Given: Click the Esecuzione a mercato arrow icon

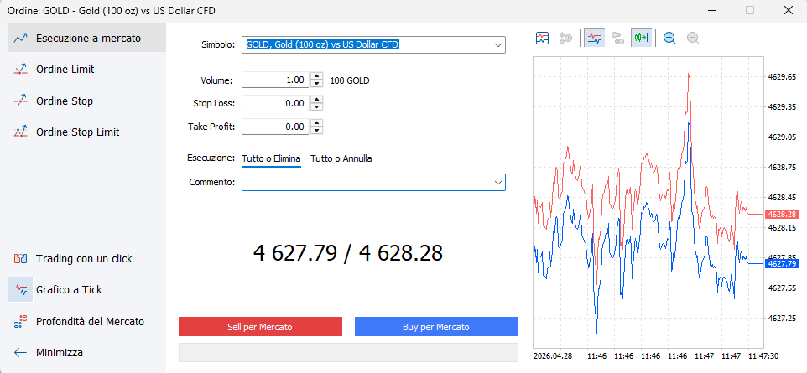Looking at the screenshot, I should (21, 38).
